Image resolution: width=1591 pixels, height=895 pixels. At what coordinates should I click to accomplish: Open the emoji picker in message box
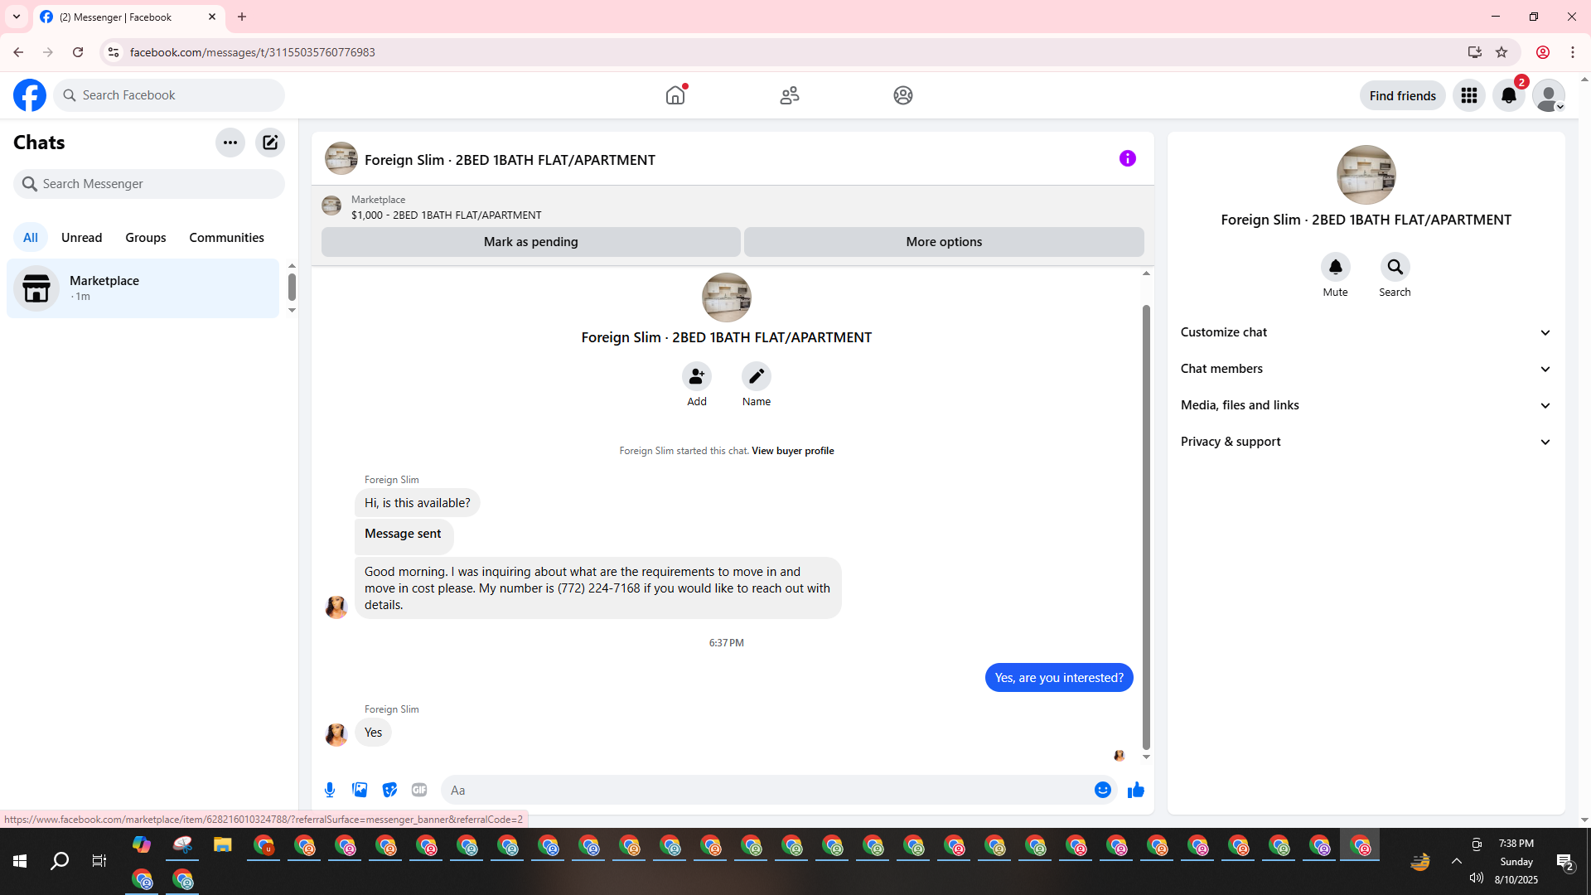[x=1102, y=790]
